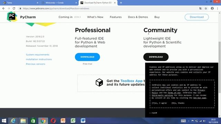Open Privacy Policy link in cookie notice
The width and height of the screenshot is (221, 124).
201,90
